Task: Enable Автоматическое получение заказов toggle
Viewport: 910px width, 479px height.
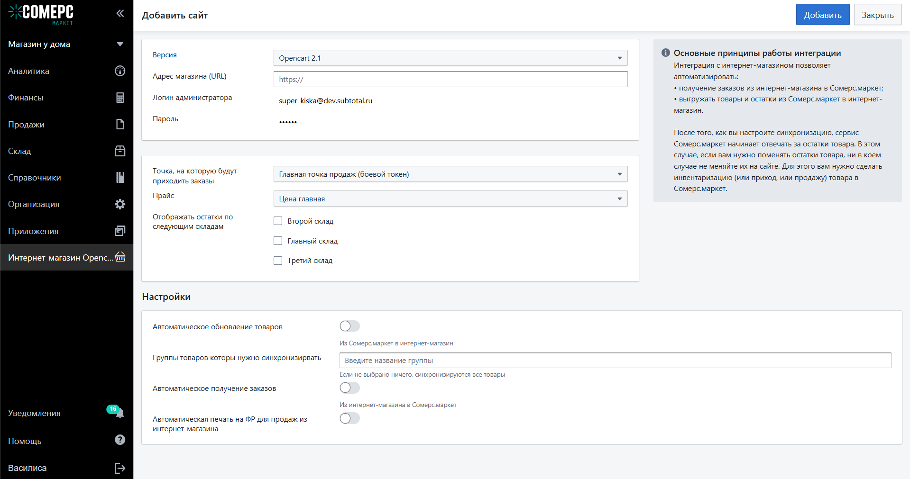Action: 350,388
